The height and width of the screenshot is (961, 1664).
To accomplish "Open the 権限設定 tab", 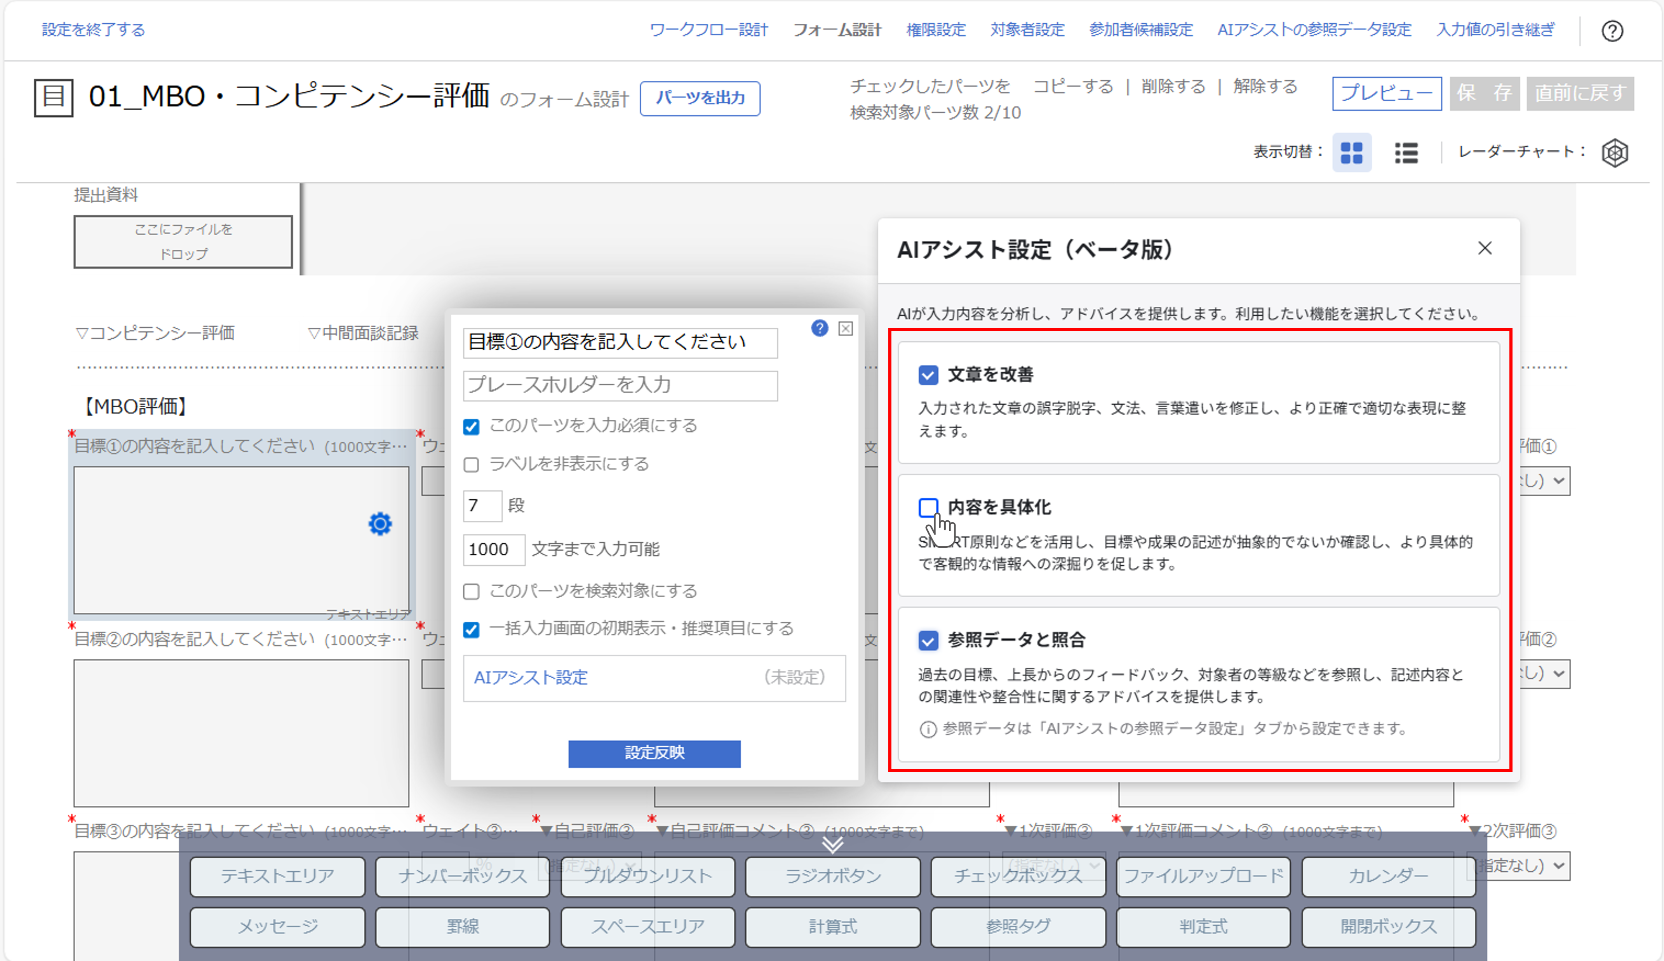I will coord(935,30).
